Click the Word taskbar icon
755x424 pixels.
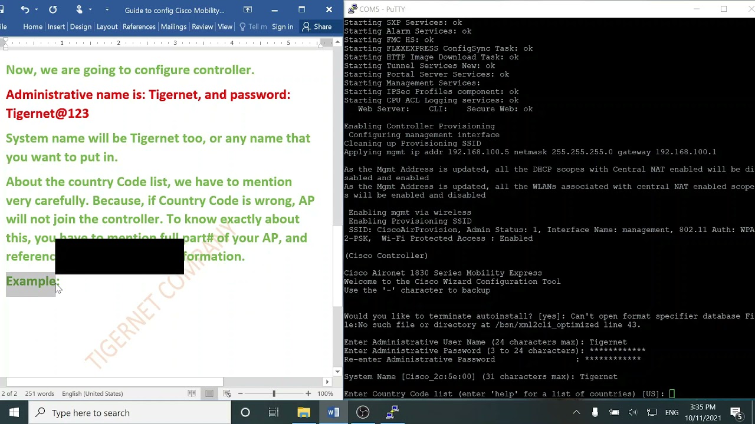coord(333,413)
